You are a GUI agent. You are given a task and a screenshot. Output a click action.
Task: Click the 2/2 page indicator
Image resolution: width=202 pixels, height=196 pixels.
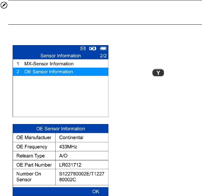click(x=103, y=56)
